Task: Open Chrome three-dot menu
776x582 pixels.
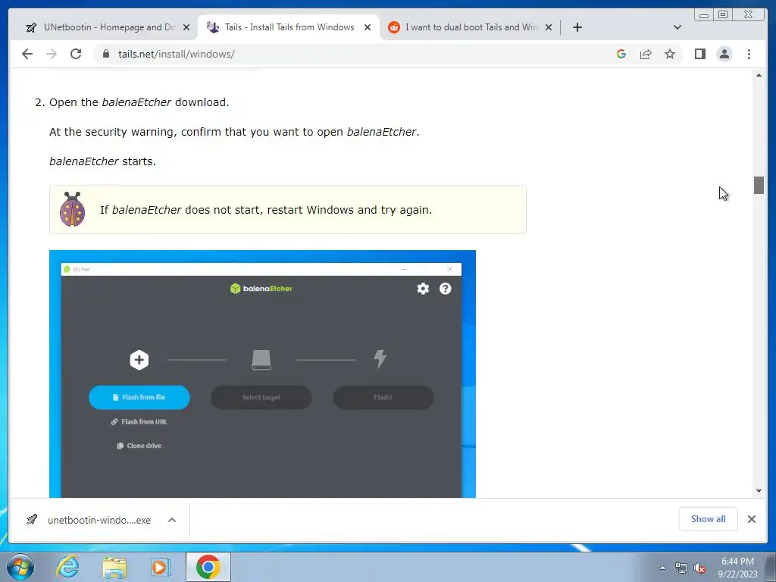Action: click(x=749, y=54)
